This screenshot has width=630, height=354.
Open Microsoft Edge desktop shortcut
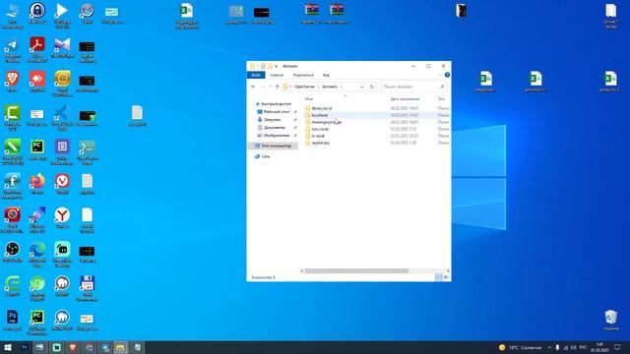37,255
